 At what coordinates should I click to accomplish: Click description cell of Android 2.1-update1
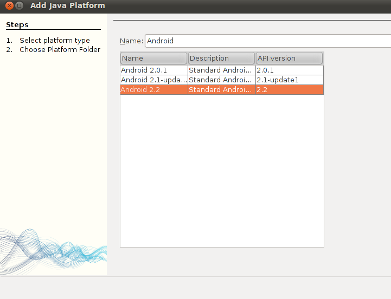click(222, 80)
